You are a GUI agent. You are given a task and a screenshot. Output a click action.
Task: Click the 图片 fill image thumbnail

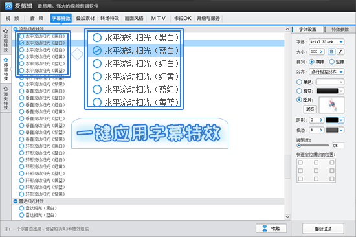pyautogui.click(x=331, y=105)
